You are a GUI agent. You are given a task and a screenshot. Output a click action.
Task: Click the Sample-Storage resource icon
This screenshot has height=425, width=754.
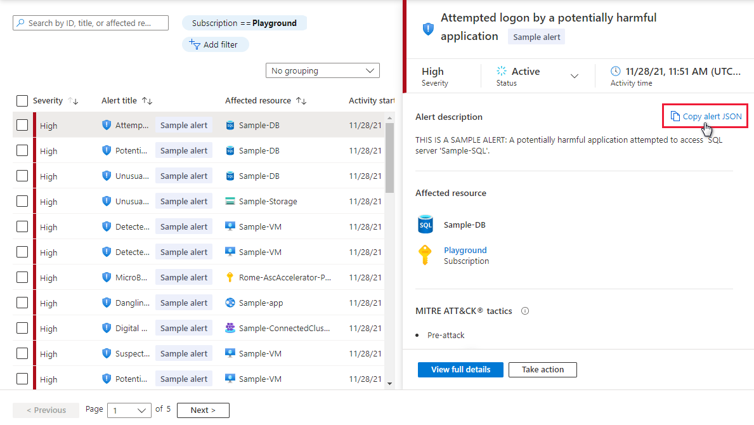[x=230, y=202]
